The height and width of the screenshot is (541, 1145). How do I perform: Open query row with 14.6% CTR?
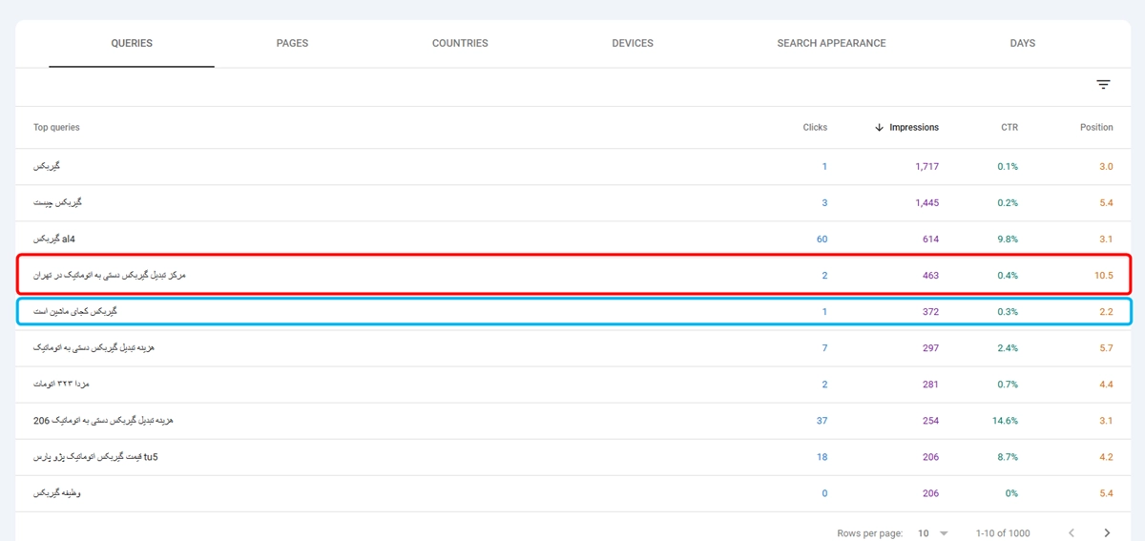[103, 421]
